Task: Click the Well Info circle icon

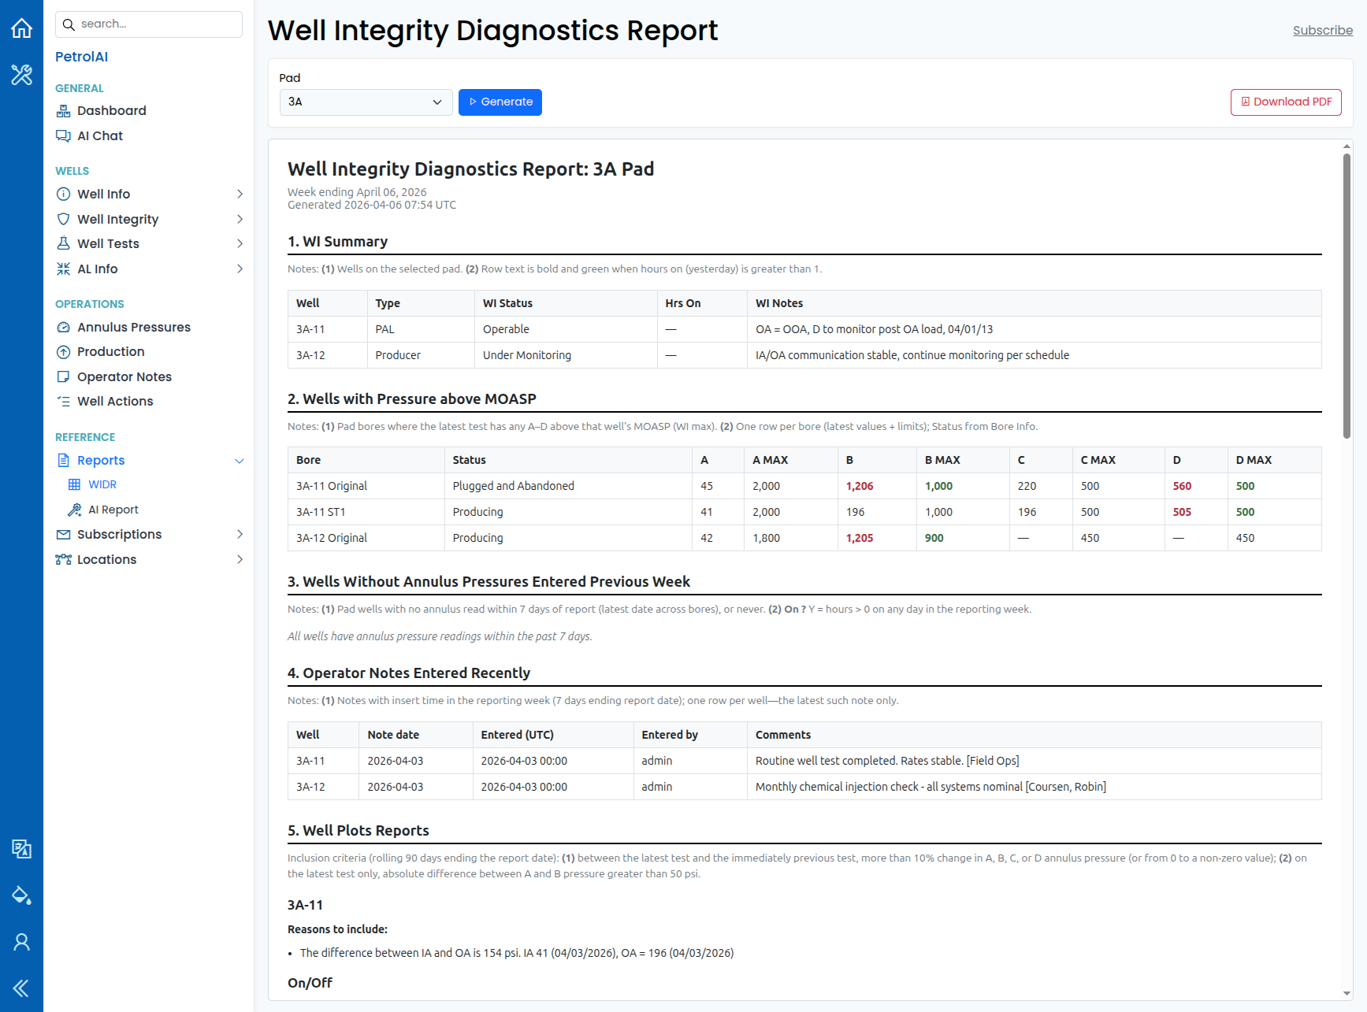Action: 64,195
